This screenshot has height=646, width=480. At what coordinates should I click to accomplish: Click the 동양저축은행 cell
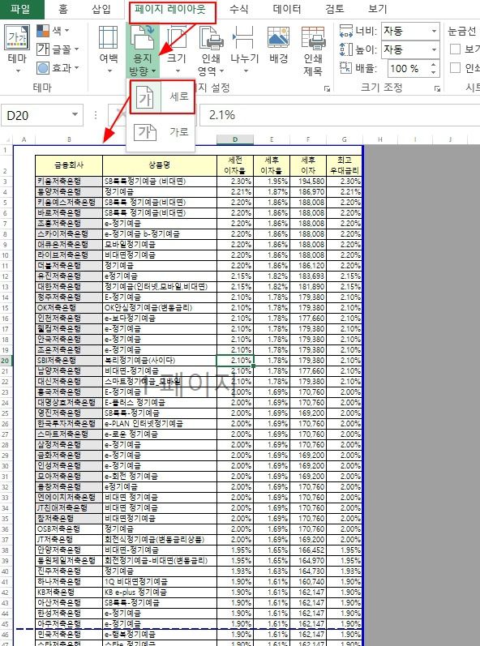click(x=69, y=192)
